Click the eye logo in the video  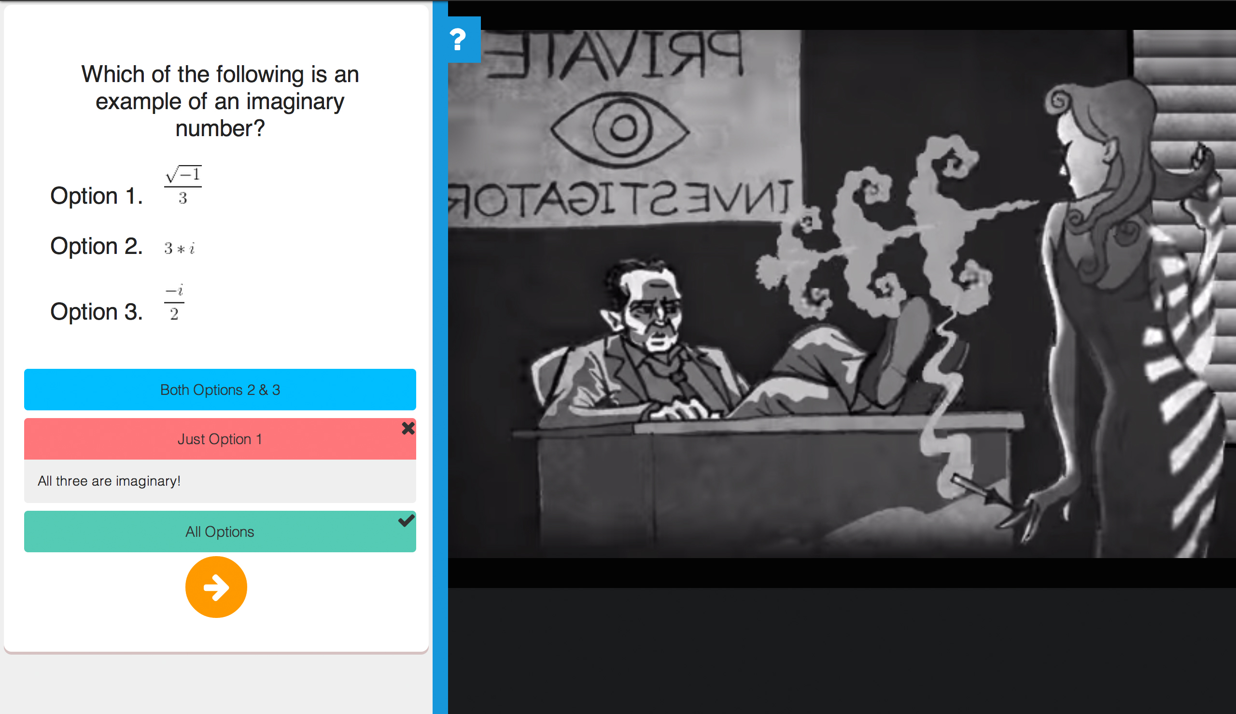(620, 129)
